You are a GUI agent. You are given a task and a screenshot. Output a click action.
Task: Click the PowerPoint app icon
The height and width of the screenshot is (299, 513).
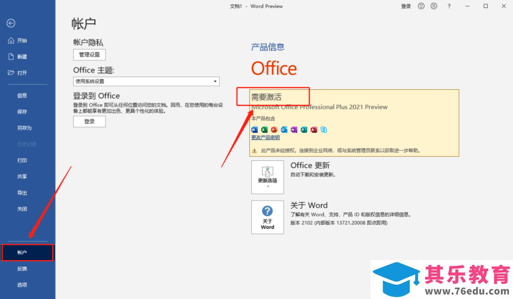[274, 130]
